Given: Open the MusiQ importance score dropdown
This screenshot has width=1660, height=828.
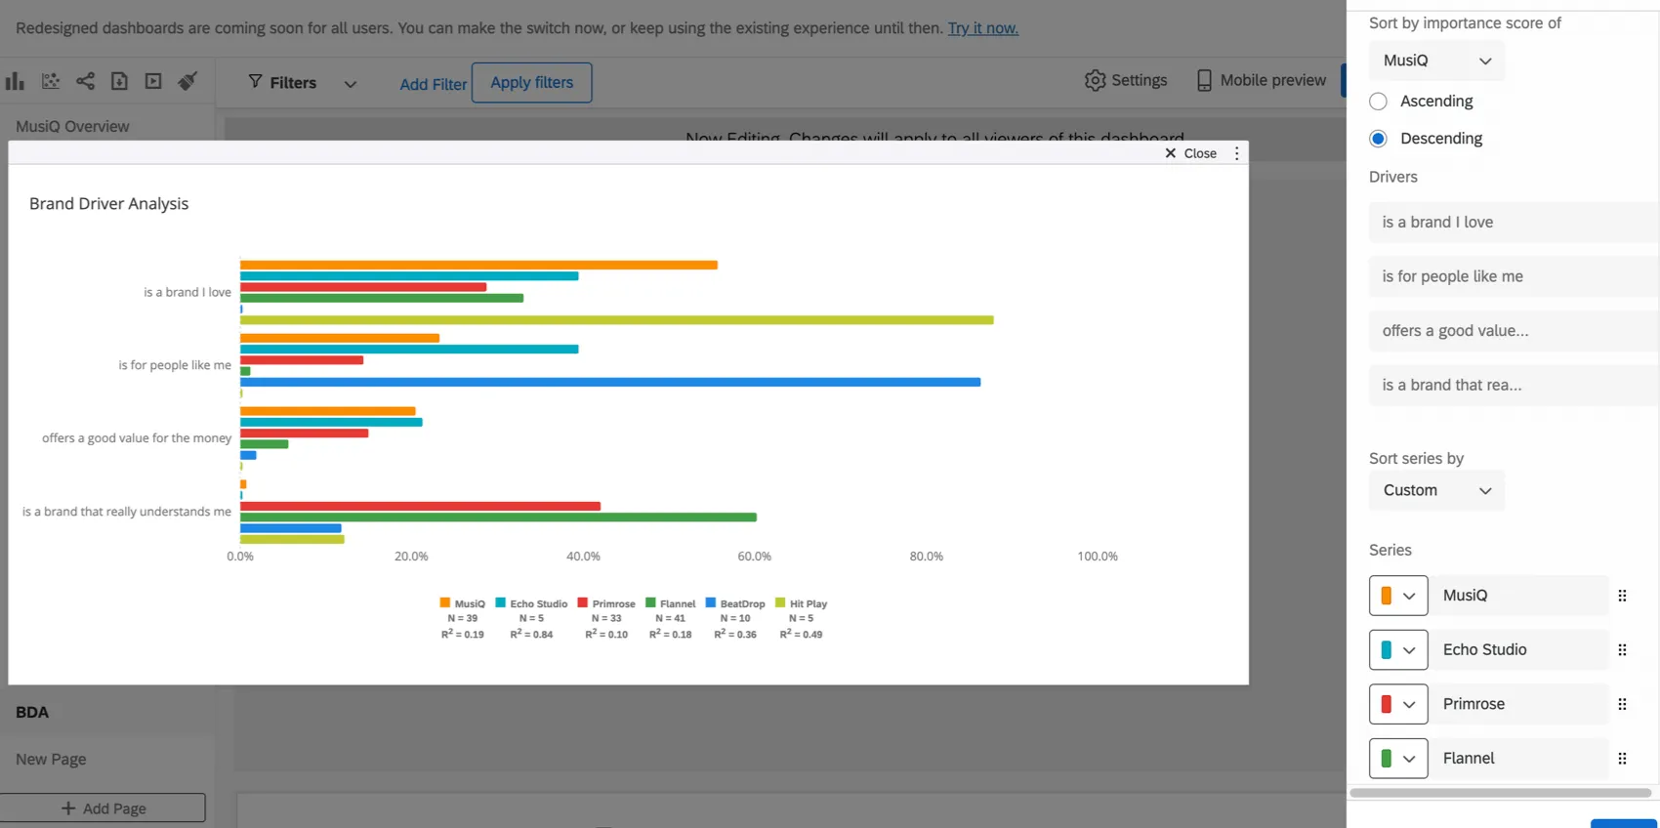Looking at the screenshot, I should [1436, 61].
